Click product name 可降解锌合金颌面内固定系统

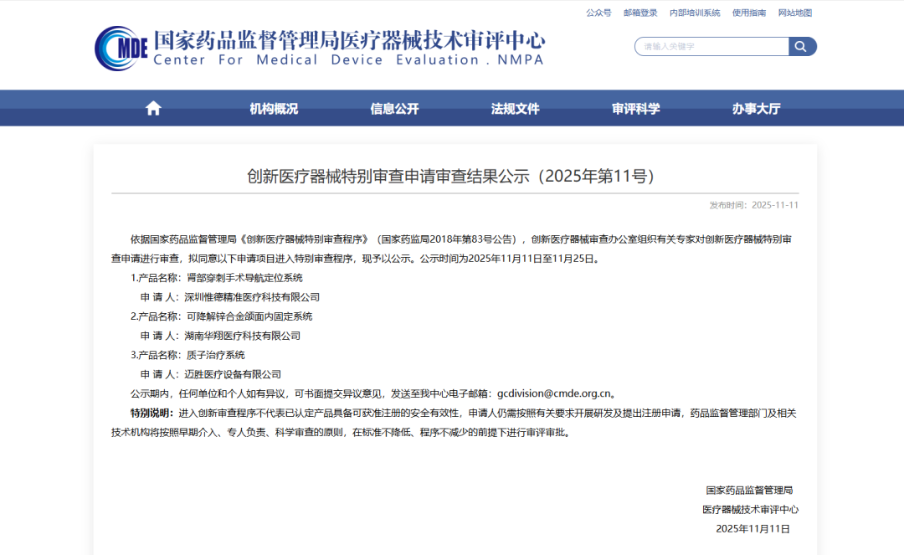pos(249,316)
